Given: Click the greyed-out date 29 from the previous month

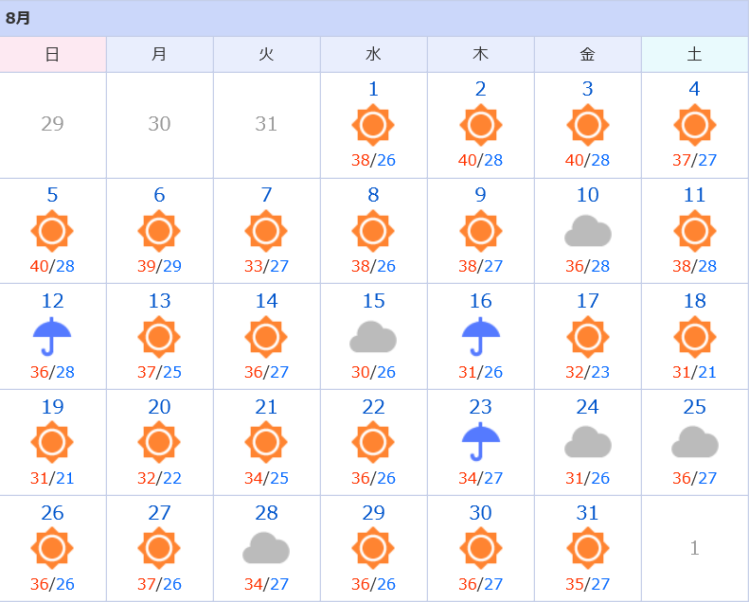Looking at the screenshot, I should (52, 124).
